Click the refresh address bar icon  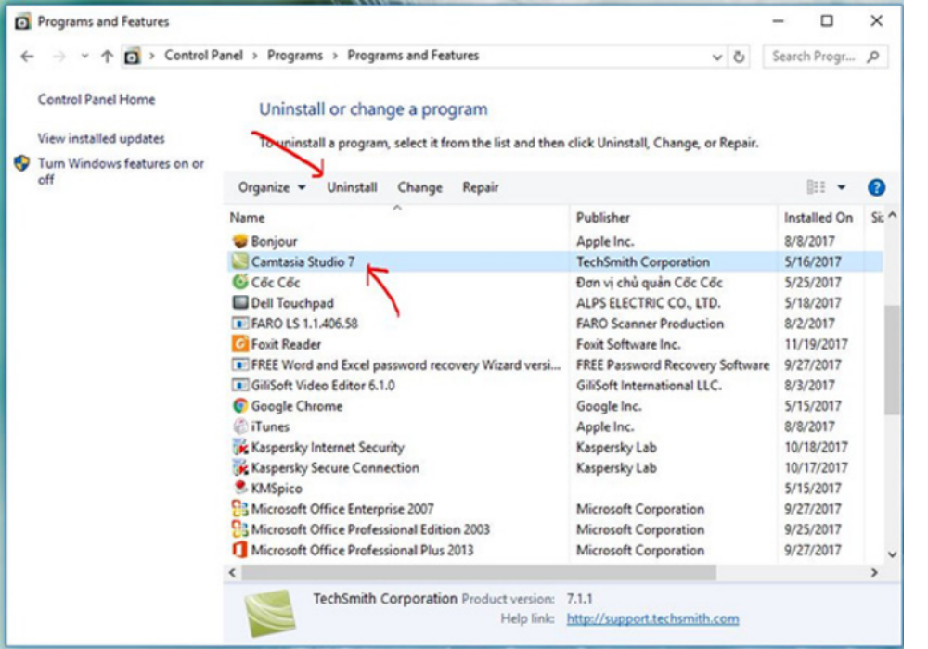pos(739,57)
